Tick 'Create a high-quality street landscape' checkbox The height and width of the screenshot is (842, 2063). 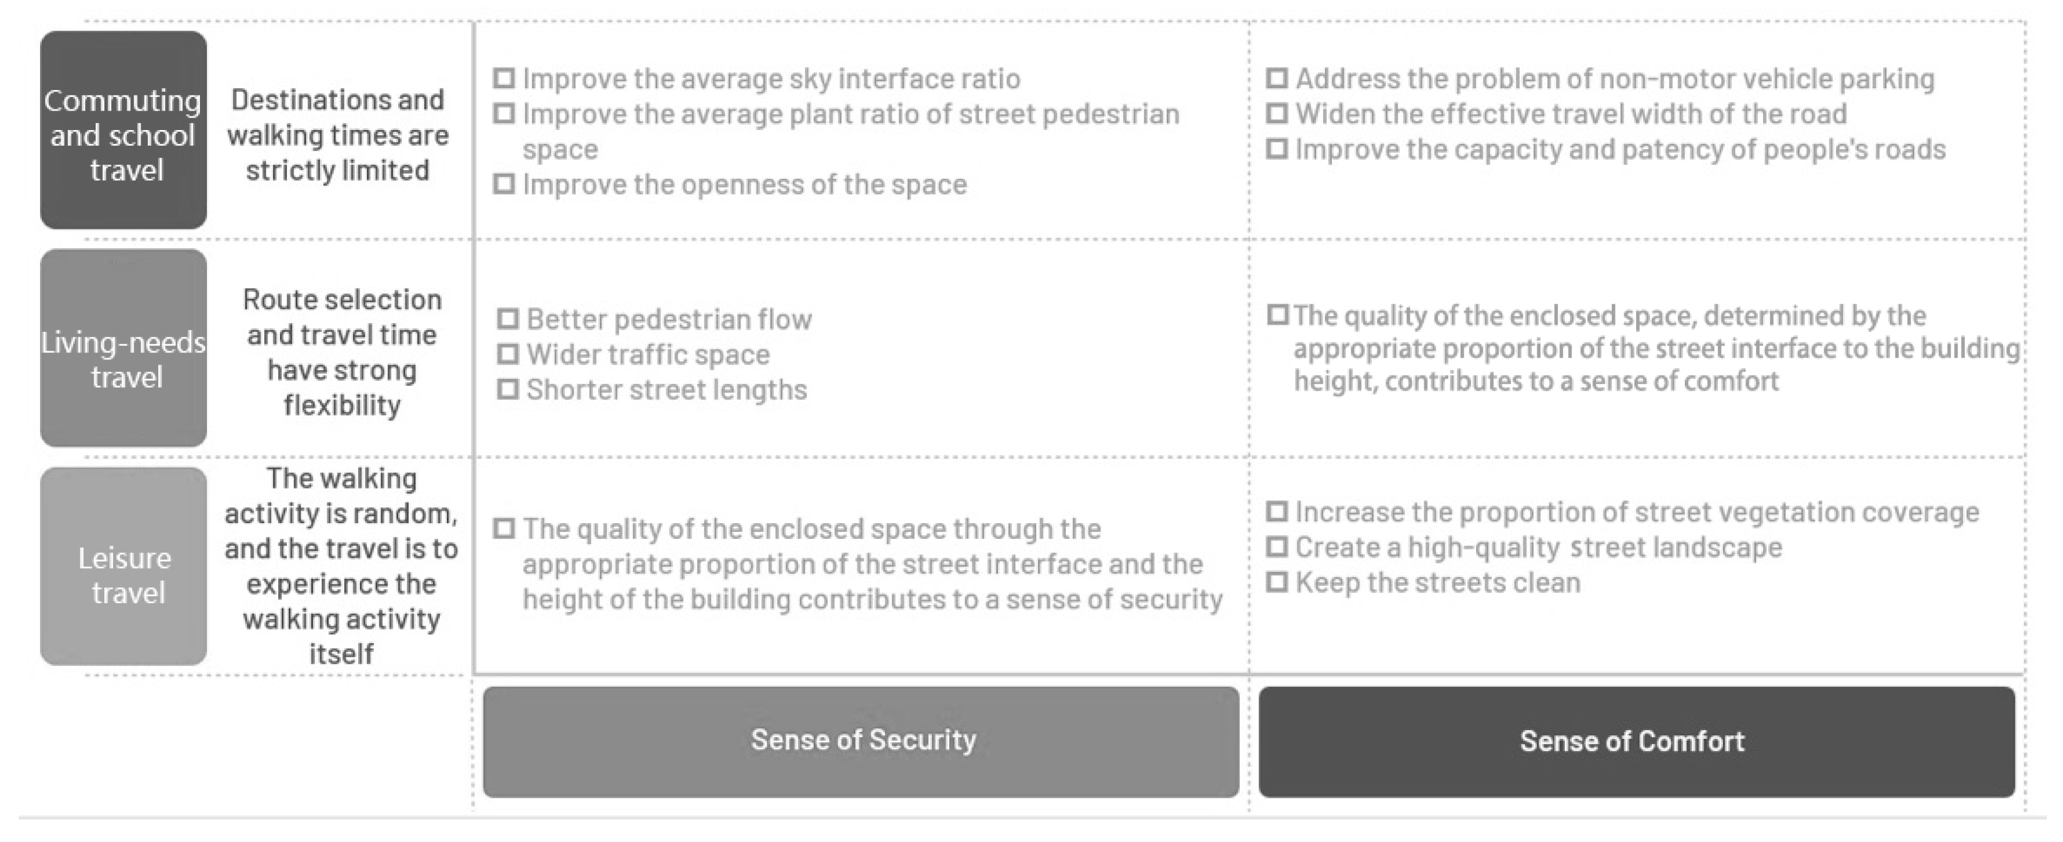(1277, 547)
